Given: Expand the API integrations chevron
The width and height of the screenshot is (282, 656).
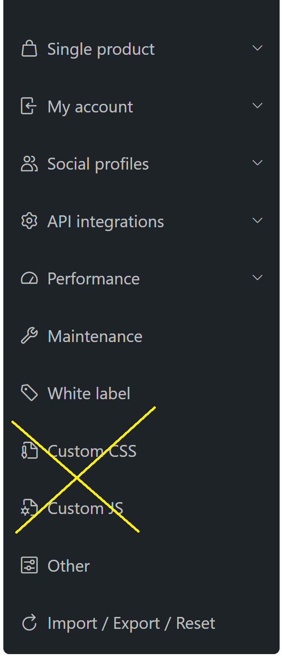Looking at the screenshot, I should coord(258,221).
